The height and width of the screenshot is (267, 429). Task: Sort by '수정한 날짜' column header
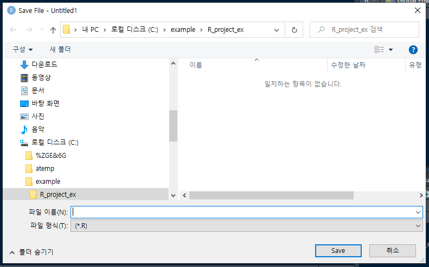(x=348, y=65)
